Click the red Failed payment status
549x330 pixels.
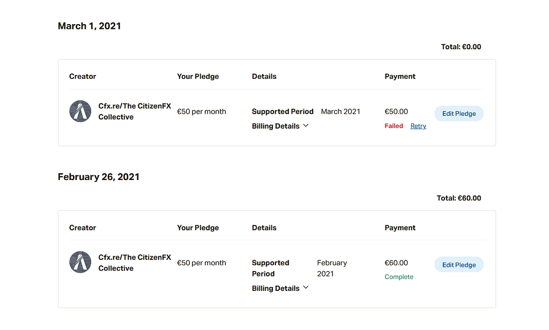pyautogui.click(x=394, y=126)
